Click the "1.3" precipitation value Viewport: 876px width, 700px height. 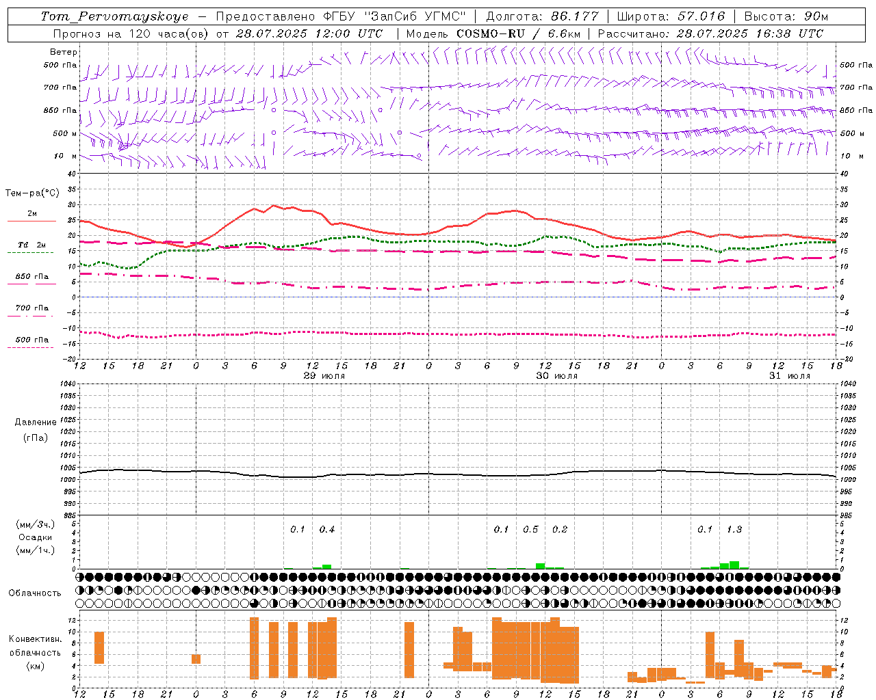tap(734, 529)
